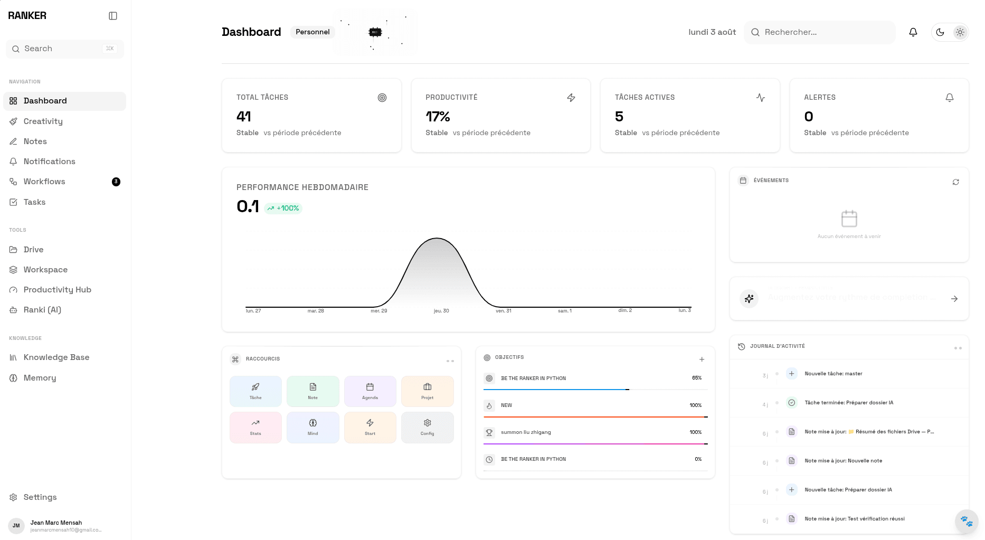Open Journal d'activité options dots
Image resolution: width=985 pixels, height=540 pixels.
point(958,348)
